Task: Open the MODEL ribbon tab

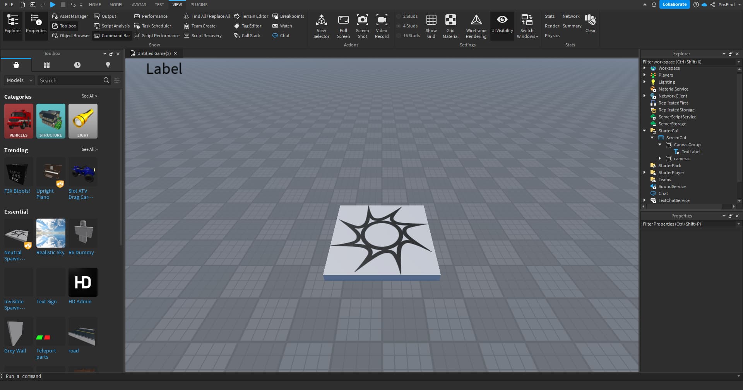Action: [x=116, y=5]
